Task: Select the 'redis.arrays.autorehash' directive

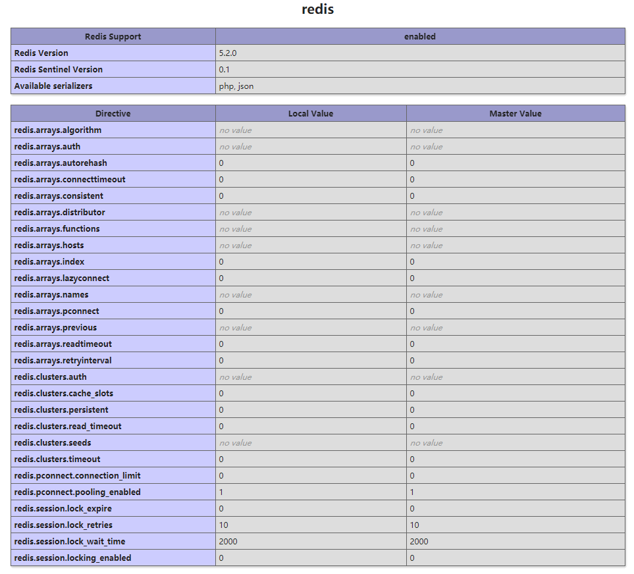Action: (61, 163)
